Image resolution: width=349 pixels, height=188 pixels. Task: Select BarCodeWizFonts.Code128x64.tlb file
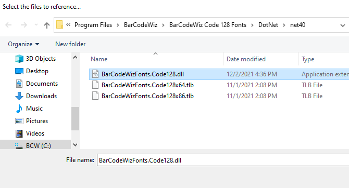coord(147,85)
